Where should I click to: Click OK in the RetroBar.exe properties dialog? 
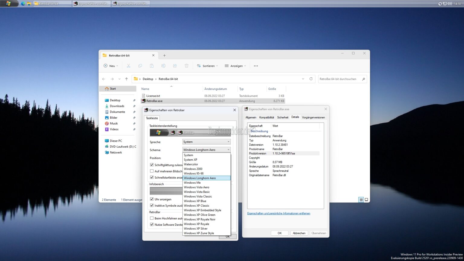pyautogui.click(x=279, y=233)
